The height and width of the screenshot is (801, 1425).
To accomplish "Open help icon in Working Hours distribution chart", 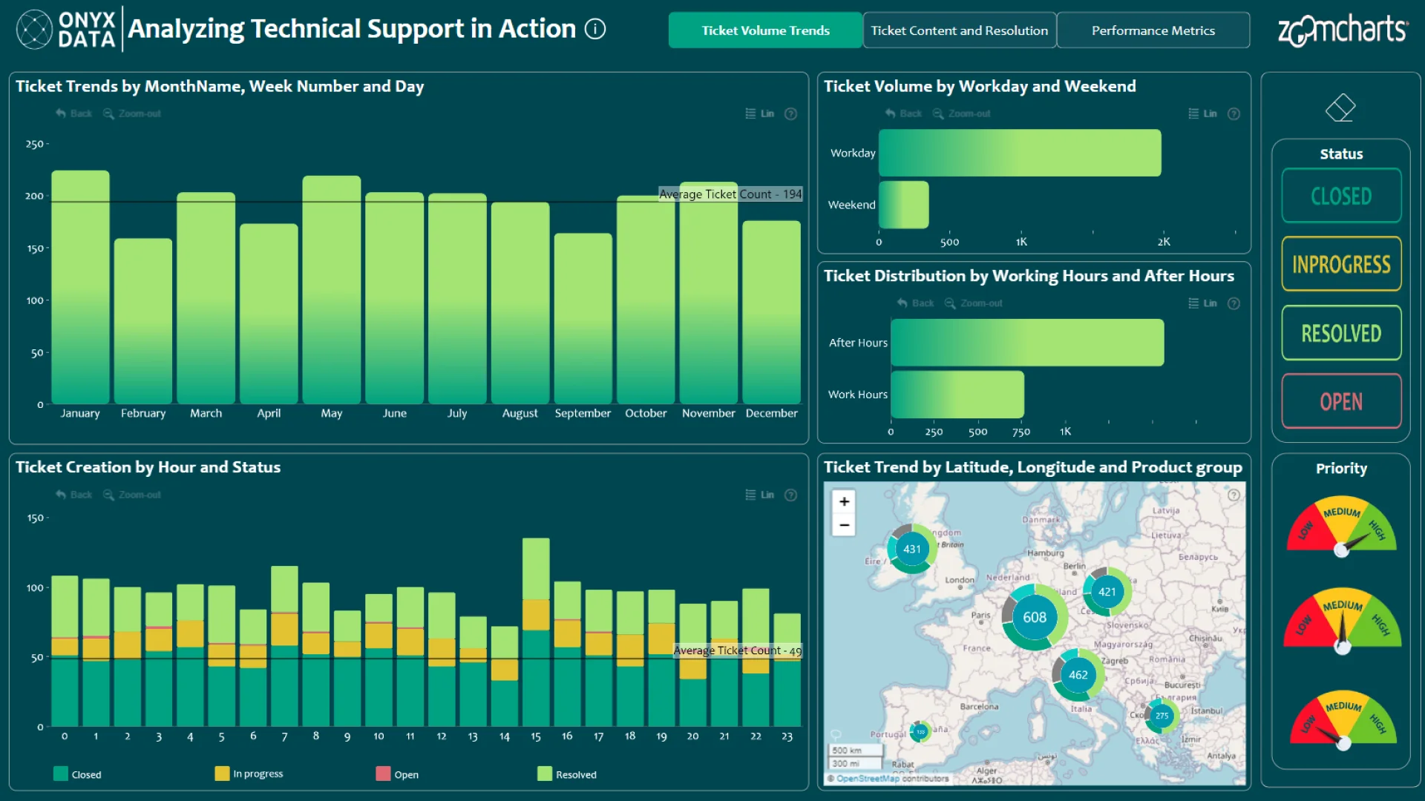I will 1234,303.
